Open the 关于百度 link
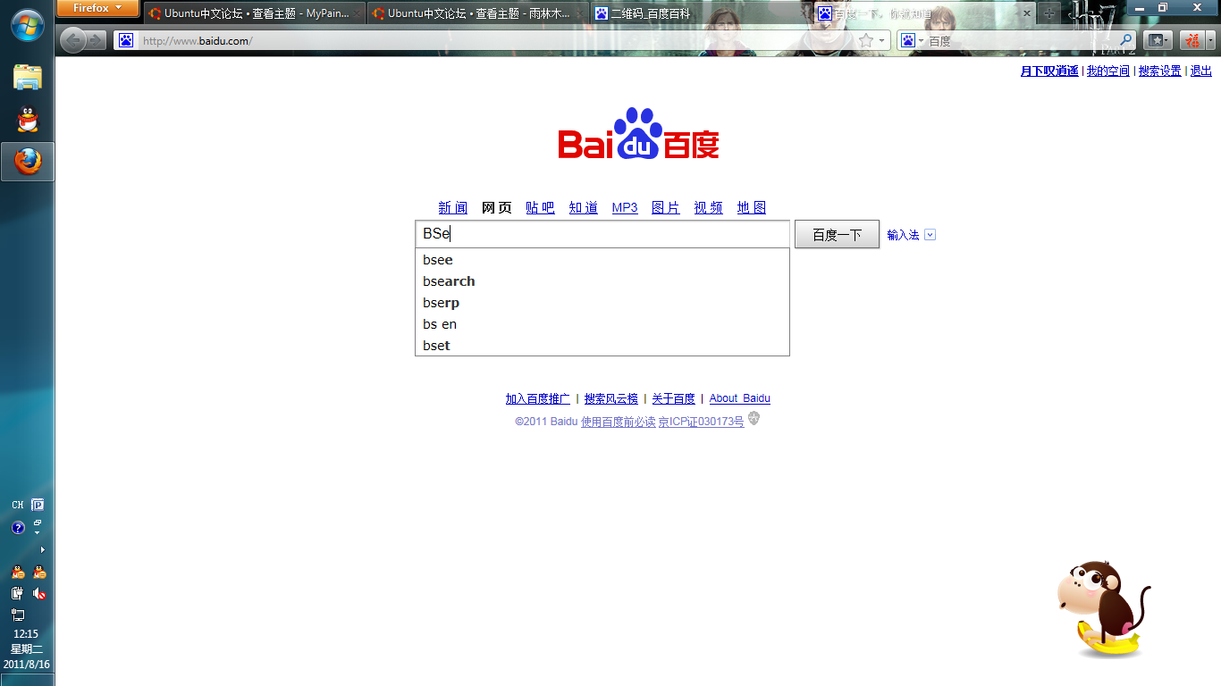The width and height of the screenshot is (1221, 686). pos(673,398)
